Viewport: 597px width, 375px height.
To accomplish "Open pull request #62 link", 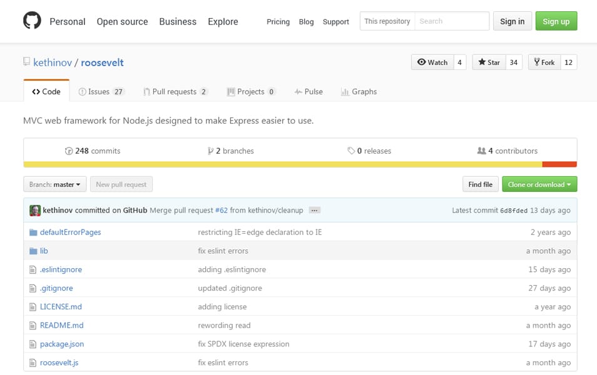I will click(x=221, y=211).
